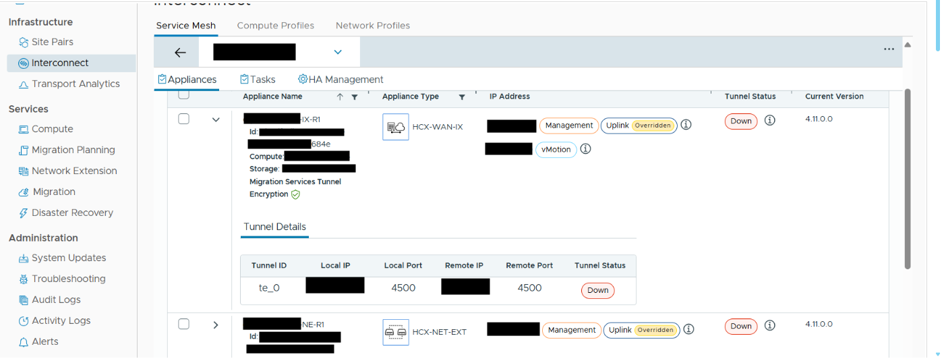
Task: Switch to the Compute Profiles tab
Action: pos(275,26)
